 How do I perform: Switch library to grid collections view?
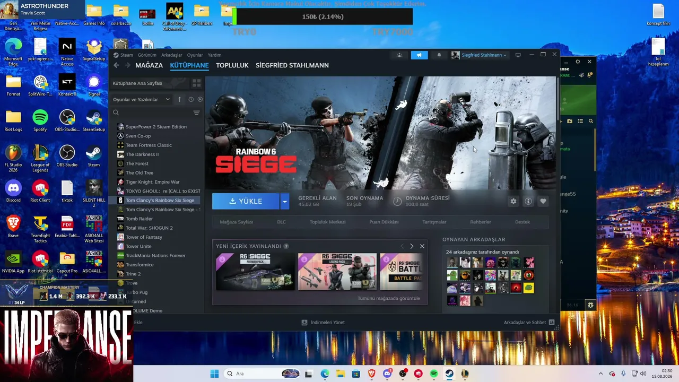pos(196,83)
